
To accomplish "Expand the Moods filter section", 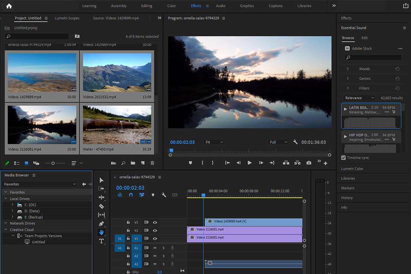I will click(348, 69).
